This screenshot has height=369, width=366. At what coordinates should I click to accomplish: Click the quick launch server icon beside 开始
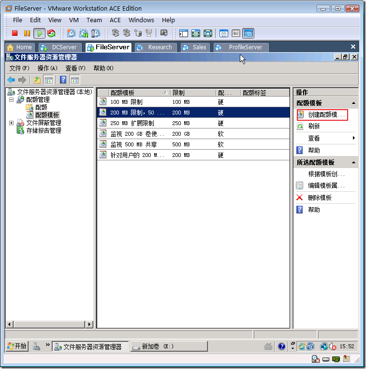[36, 346]
